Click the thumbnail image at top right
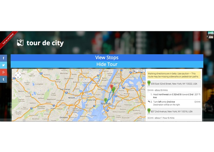The width and height of the screenshot is (214, 152). [x=210, y=35]
